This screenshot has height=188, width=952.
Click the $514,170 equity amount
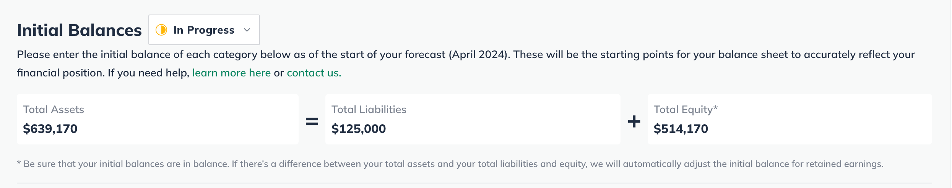[x=681, y=129]
